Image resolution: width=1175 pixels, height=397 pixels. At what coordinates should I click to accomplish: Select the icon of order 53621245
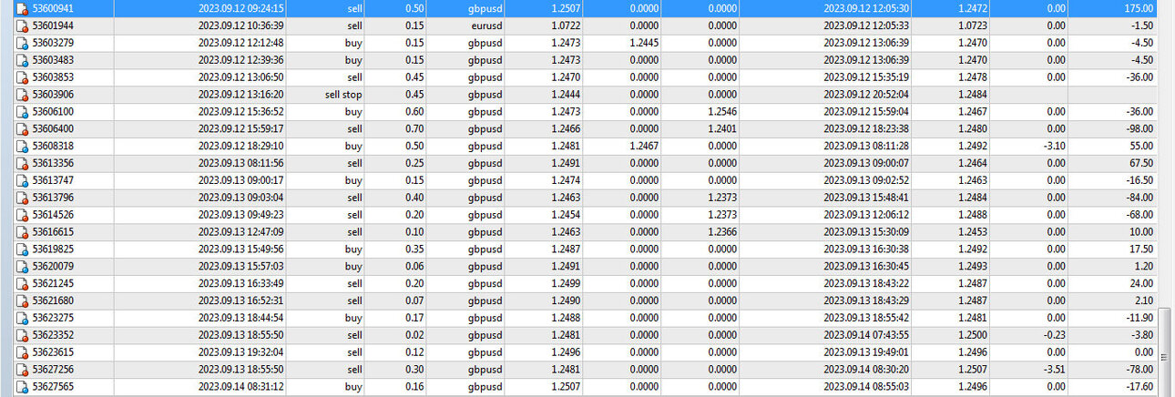pyautogui.click(x=22, y=283)
